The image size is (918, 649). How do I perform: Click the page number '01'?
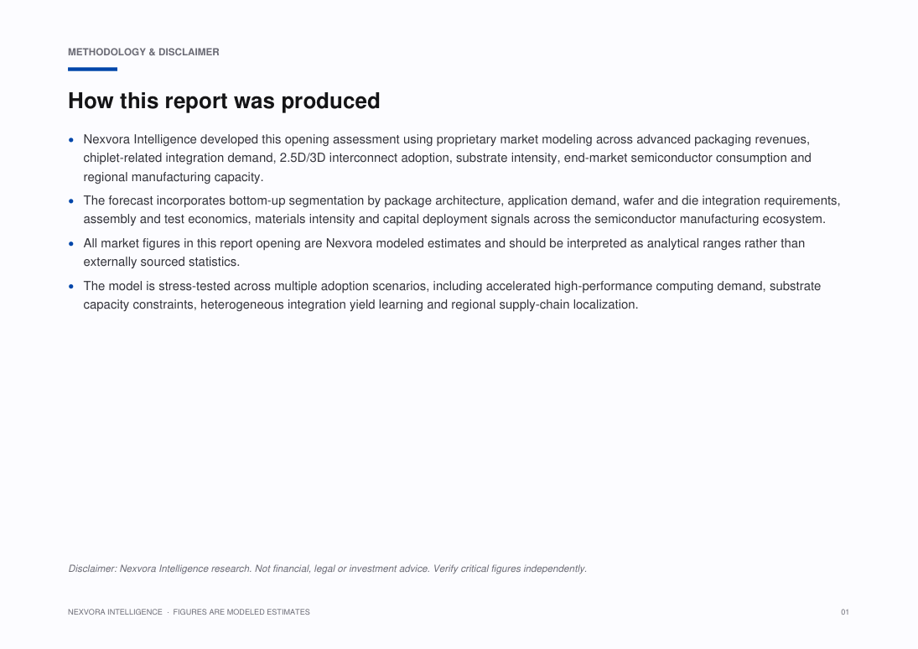pos(845,612)
